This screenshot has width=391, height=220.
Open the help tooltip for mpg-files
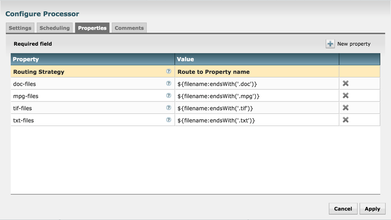click(169, 96)
